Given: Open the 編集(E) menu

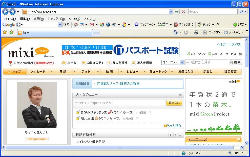Looking at the screenshot, I should [25, 19].
